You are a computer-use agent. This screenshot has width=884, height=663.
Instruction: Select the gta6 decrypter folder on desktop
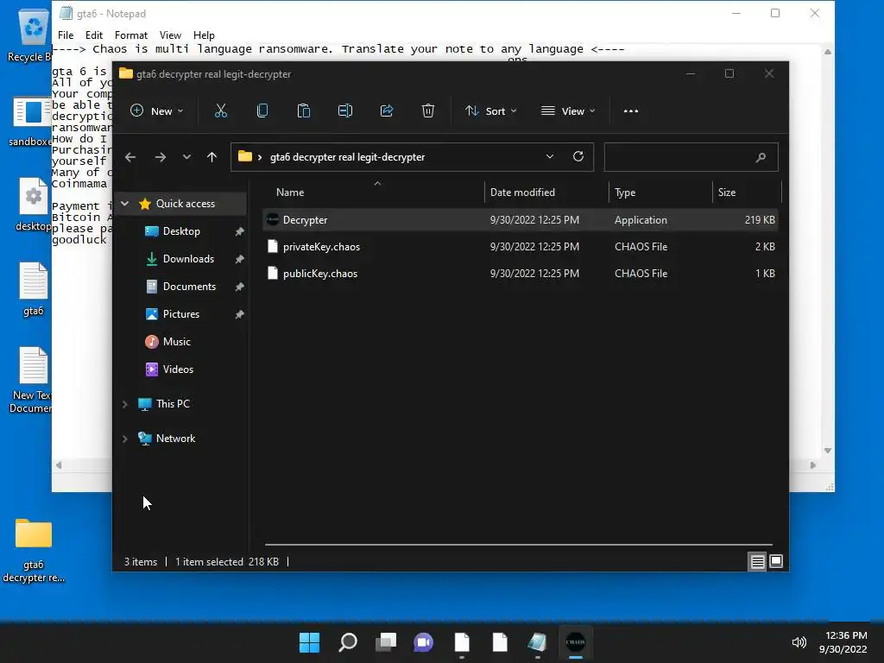click(34, 550)
